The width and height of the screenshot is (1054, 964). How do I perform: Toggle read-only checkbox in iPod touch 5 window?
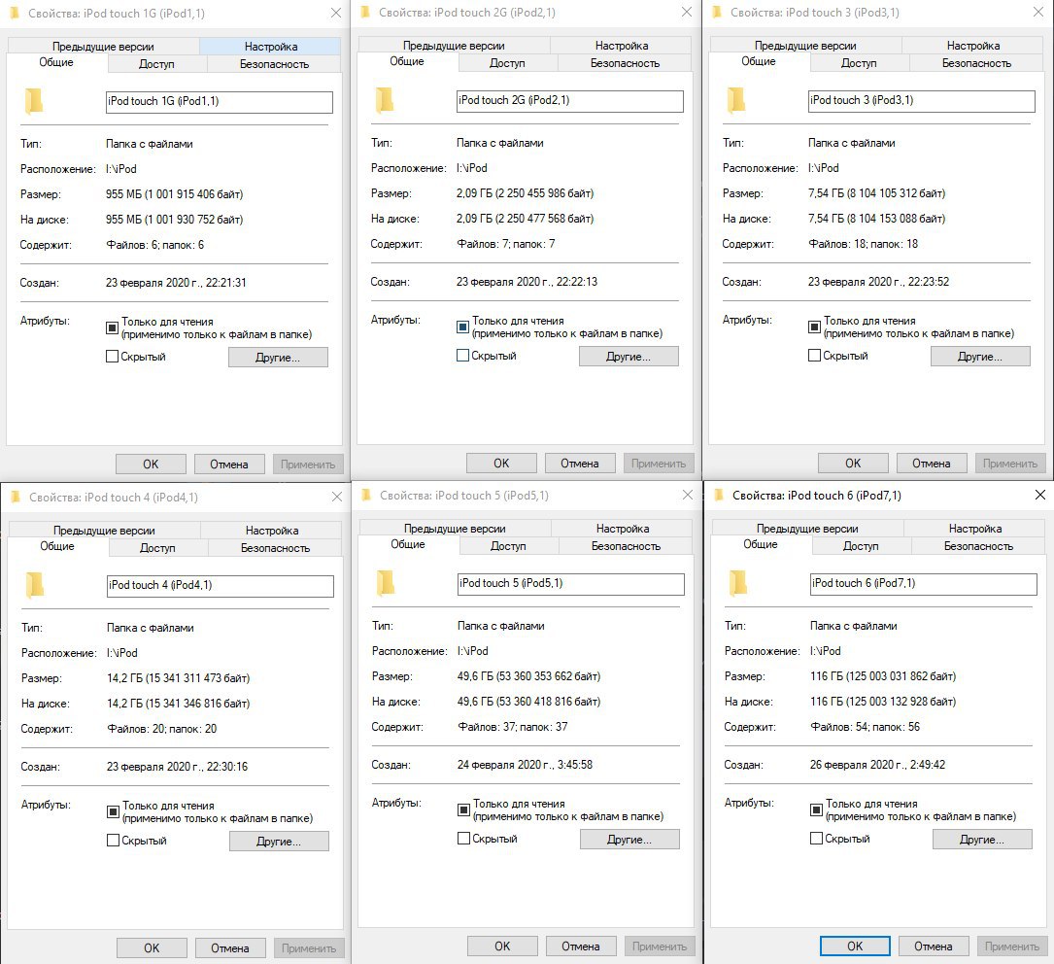[x=463, y=810]
